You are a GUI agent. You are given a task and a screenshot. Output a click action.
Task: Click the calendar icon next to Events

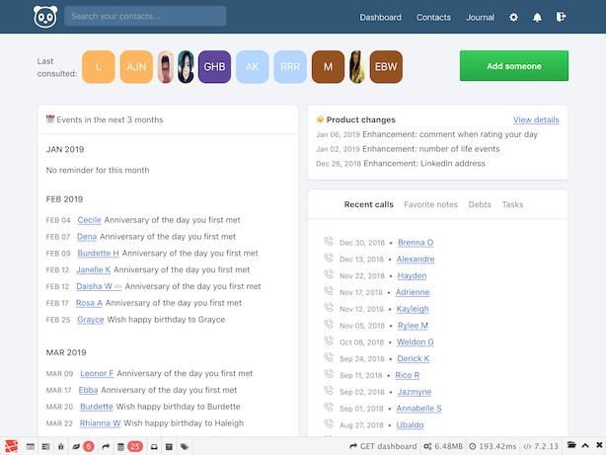click(x=50, y=119)
